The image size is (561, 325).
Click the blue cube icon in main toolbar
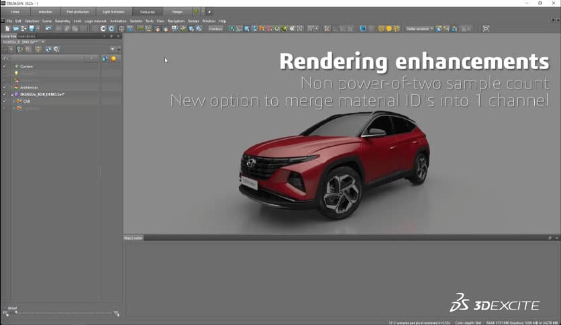point(362,29)
